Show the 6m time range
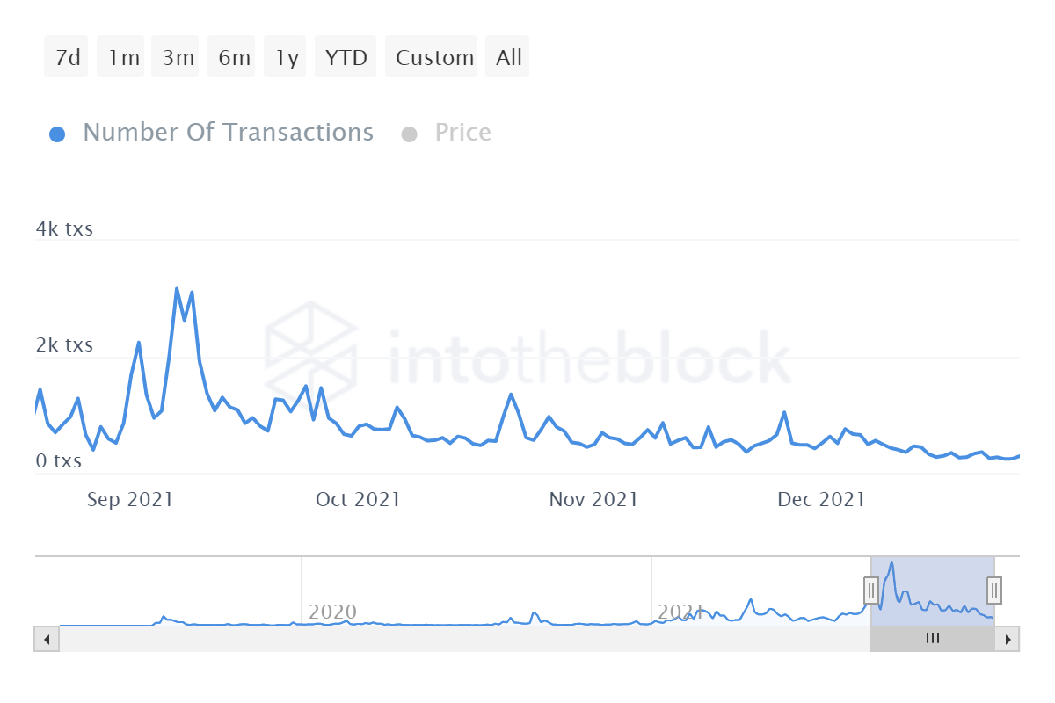The width and height of the screenshot is (1055, 703). (x=233, y=57)
